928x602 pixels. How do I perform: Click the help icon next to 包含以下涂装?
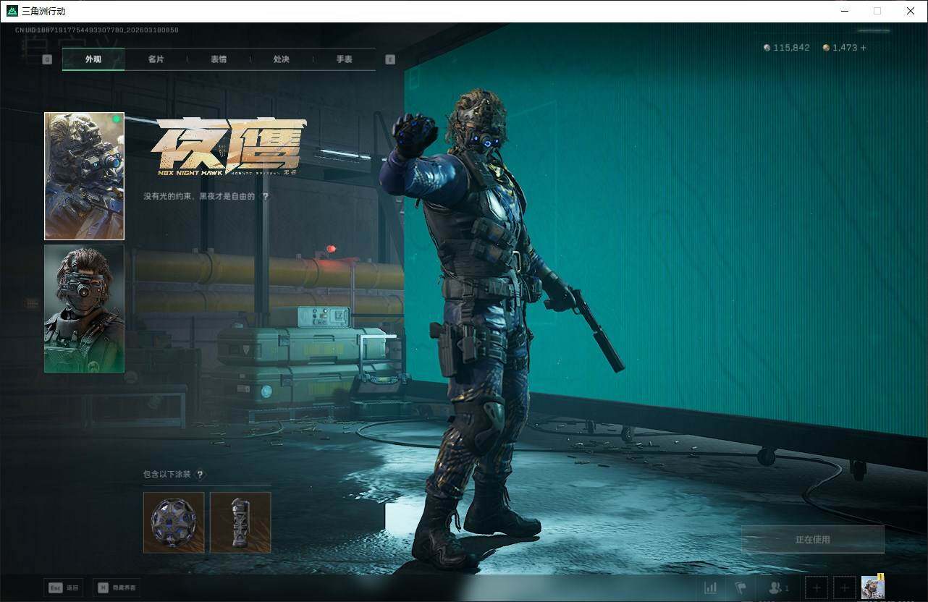click(201, 475)
